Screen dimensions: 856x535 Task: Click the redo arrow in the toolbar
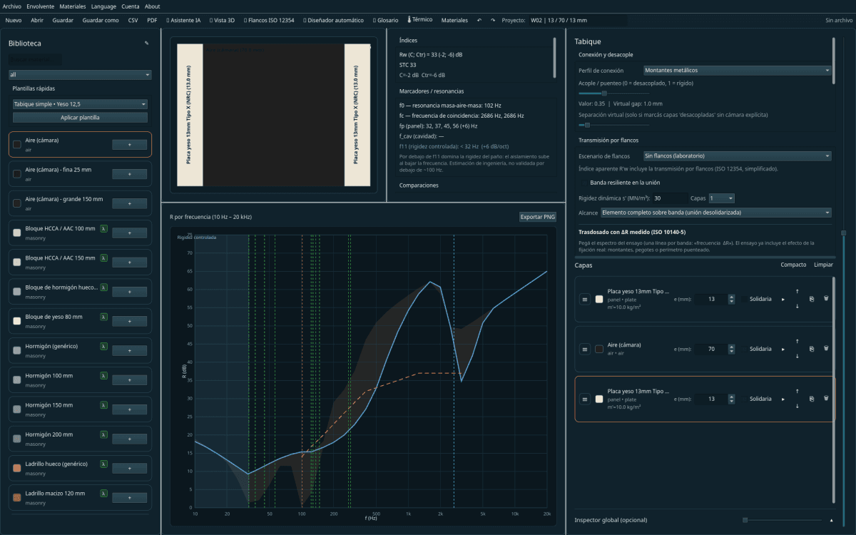[x=493, y=20]
